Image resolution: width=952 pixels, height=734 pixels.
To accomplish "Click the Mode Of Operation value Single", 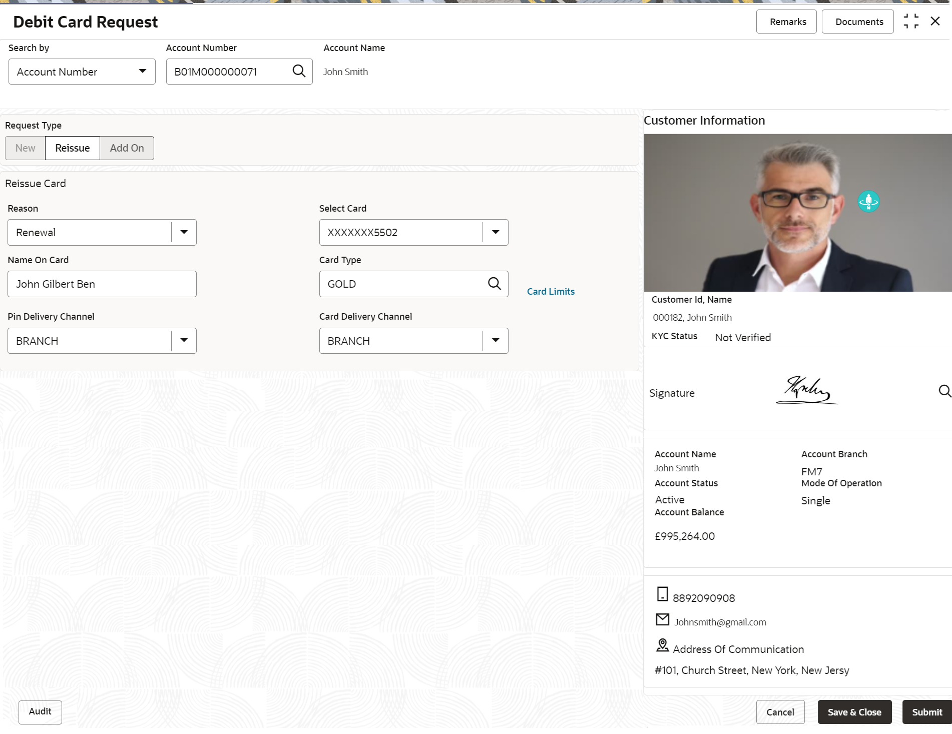I will [x=815, y=500].
